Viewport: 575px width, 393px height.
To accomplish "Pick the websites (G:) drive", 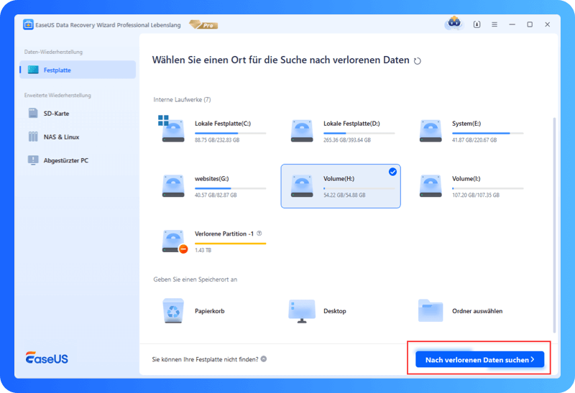I will point(173,185).
